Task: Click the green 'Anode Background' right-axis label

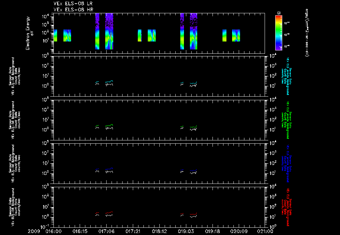Action: (287, 120)
